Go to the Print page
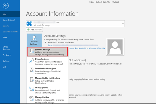Viewport: 156px width, 104px height. pos(5,37)
